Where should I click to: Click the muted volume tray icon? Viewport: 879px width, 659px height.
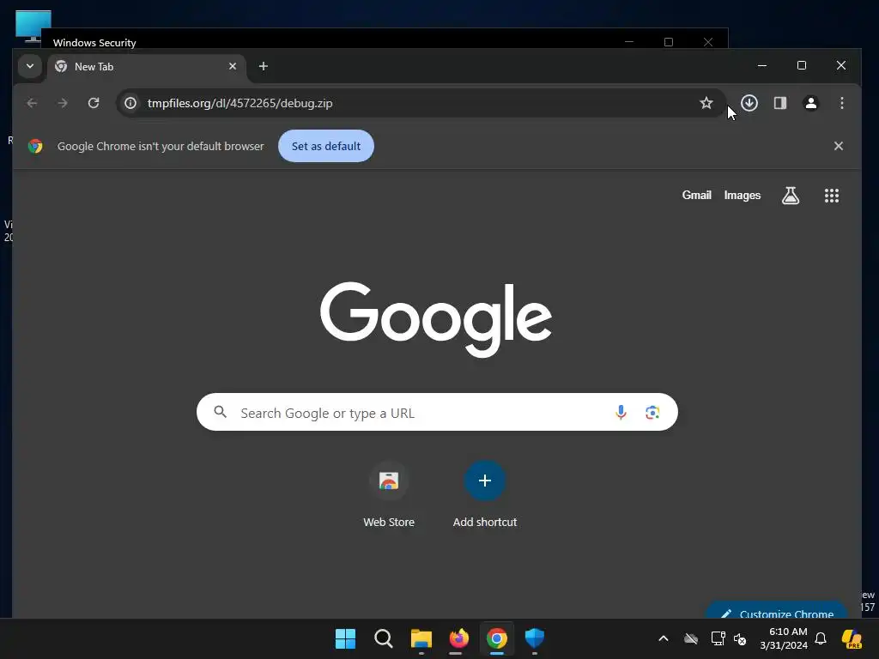[x=740, y=638]
